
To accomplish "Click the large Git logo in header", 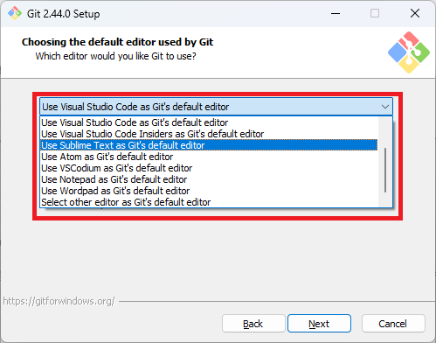I will coord(409,52).
